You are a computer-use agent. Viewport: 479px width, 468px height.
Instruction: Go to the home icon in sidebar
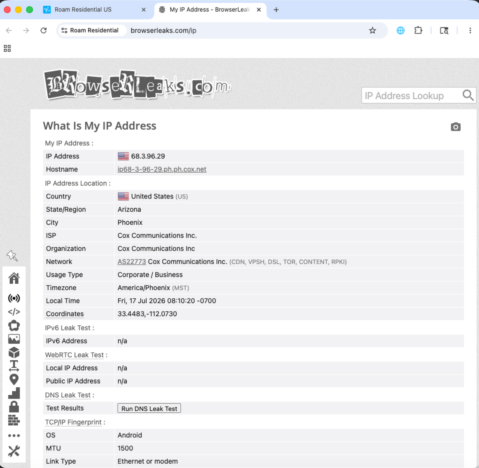click(14, 278)
